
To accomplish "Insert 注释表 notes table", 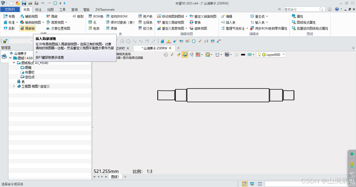I will [145, 22].
